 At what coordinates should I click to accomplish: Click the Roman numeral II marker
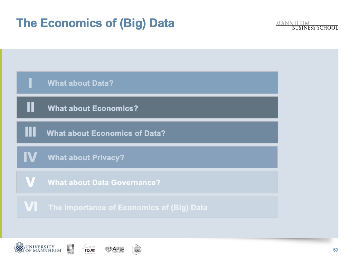pos(31,108)
